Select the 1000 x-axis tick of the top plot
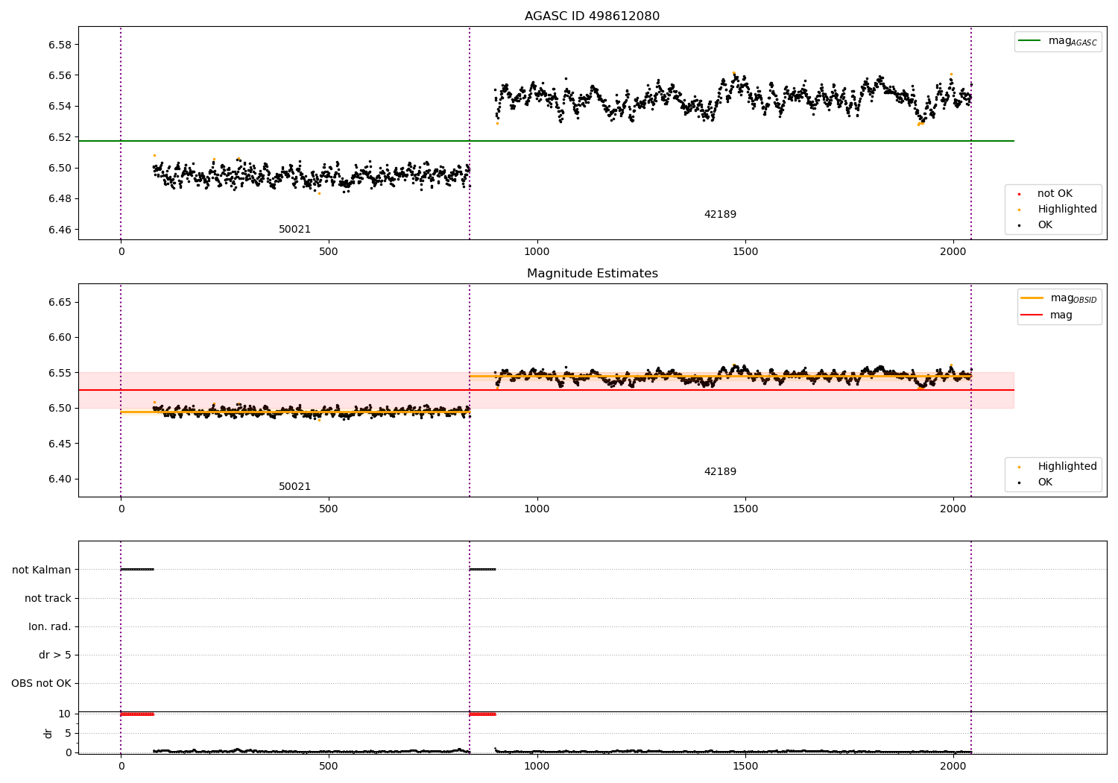 pos(537,252)
